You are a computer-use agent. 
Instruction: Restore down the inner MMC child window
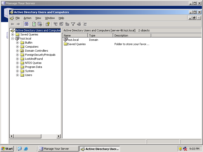(x=194, y=18)
